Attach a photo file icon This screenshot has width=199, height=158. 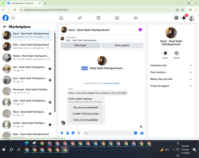click(68, 133)
